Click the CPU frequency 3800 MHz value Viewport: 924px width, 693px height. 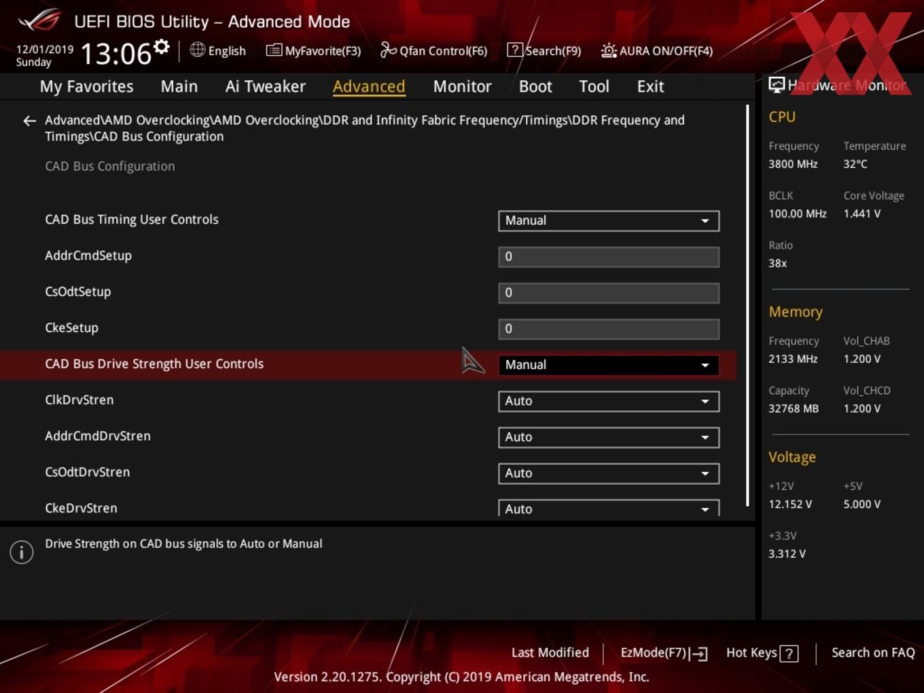point(793,164)
